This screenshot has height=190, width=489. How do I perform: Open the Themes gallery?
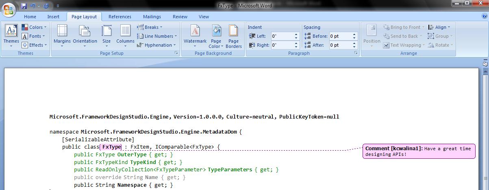pos(11,35)
